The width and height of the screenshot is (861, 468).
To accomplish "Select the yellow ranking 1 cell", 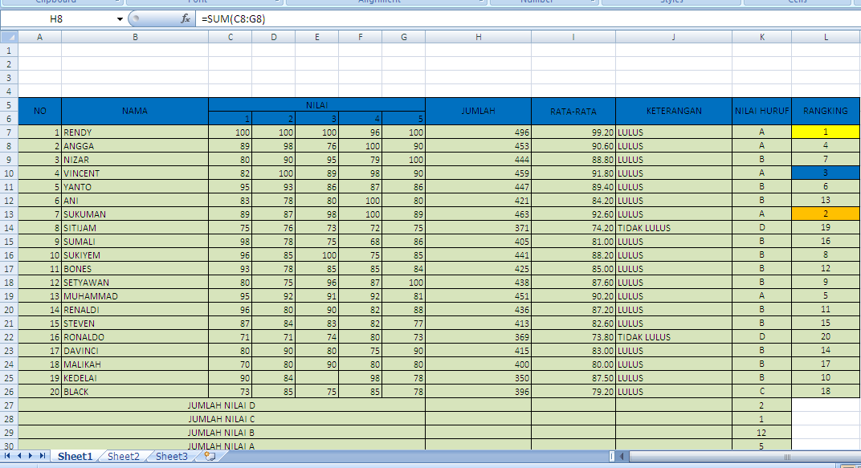I will tap(826, 132).
